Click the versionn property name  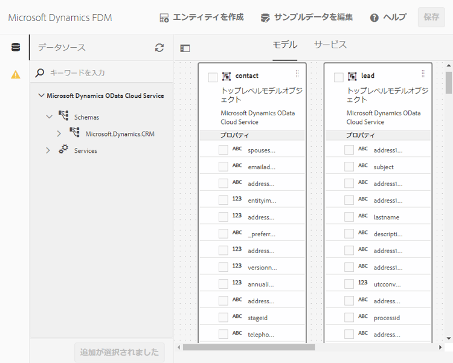pyautogui.click(x=262, y=268)
